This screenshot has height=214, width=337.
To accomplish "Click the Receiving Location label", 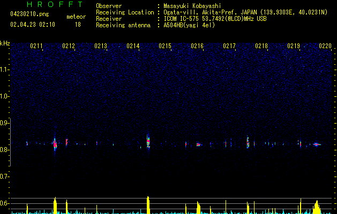I will click(x=125, y=12).
